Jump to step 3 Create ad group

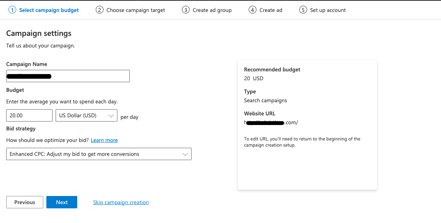click(x=207, y=10)
